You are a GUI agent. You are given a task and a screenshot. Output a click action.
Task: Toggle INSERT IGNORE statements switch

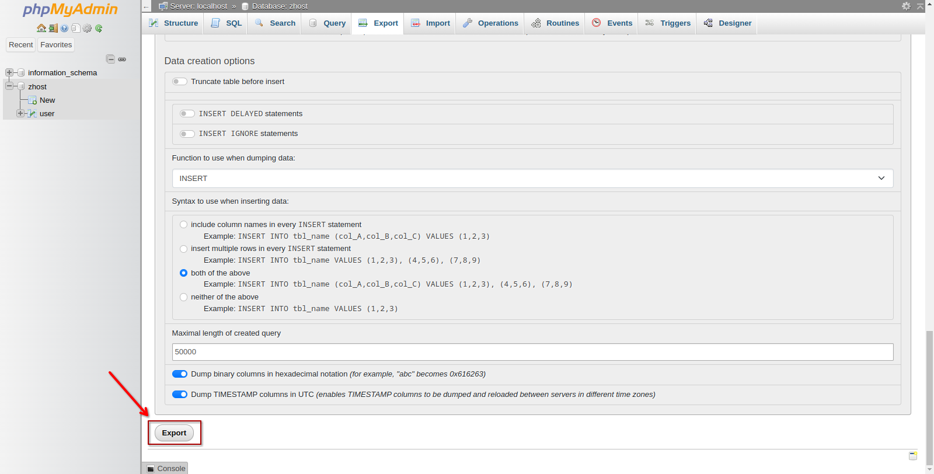pos(187,134)
